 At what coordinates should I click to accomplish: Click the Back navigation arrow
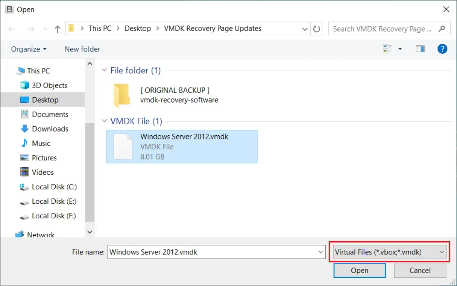12,28
